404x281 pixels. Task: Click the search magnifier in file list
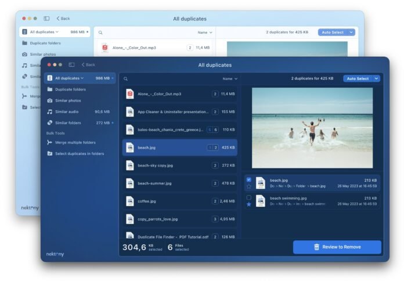[x=126, y=78]
